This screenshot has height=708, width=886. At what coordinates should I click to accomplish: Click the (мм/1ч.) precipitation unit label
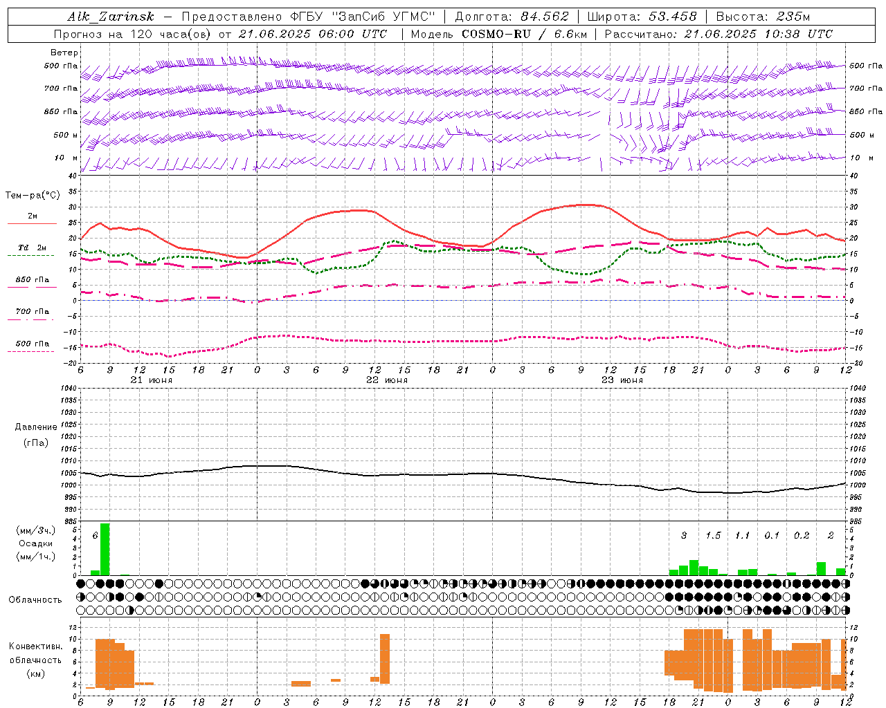pos(35,557)
